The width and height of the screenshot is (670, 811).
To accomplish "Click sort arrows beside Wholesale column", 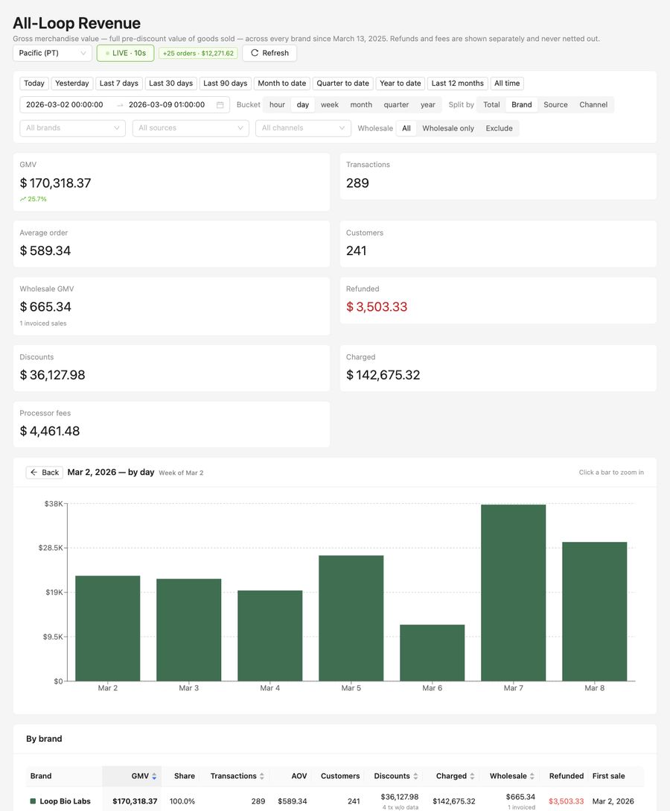I will [532, 777].
